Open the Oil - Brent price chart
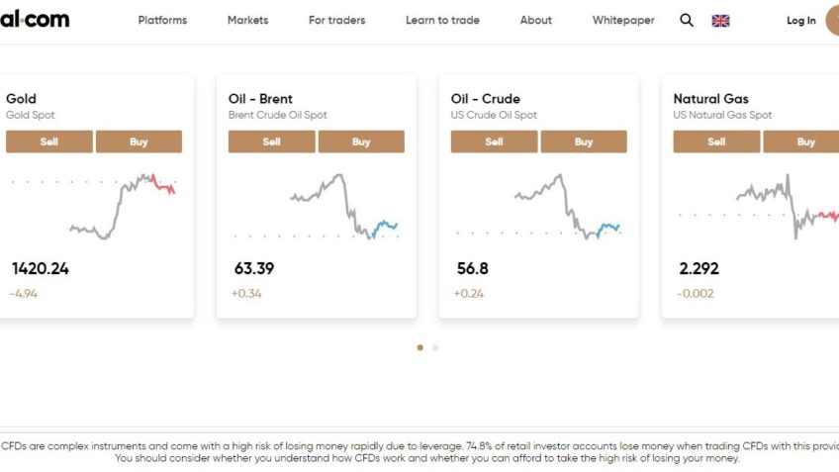The image size is (839, 472). pos(317,206)
